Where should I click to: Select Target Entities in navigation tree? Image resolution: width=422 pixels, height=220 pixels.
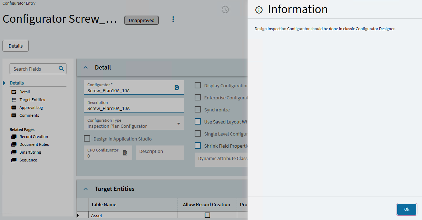point(32,100)
